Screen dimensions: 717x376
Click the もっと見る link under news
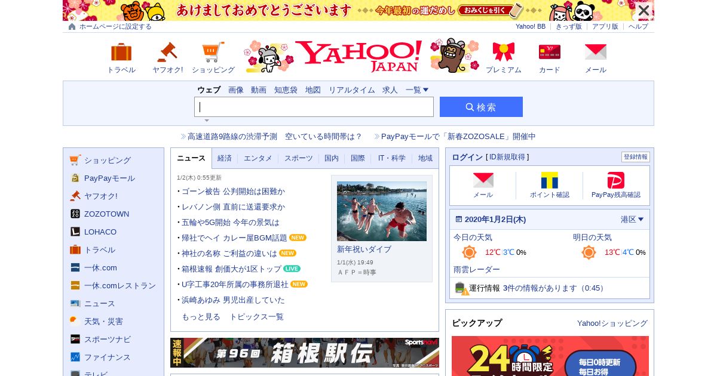coord(201,316)
